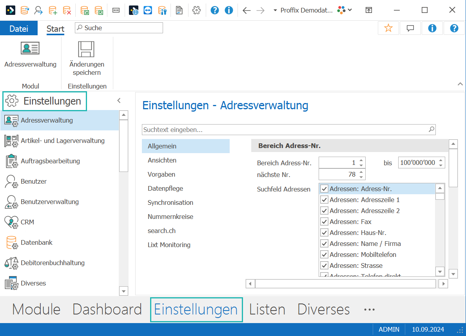Screen dimensions: 466x336
Task: Uncheck Adressen: Adress-Nr. checkbox
Action: tap(324, 189)
